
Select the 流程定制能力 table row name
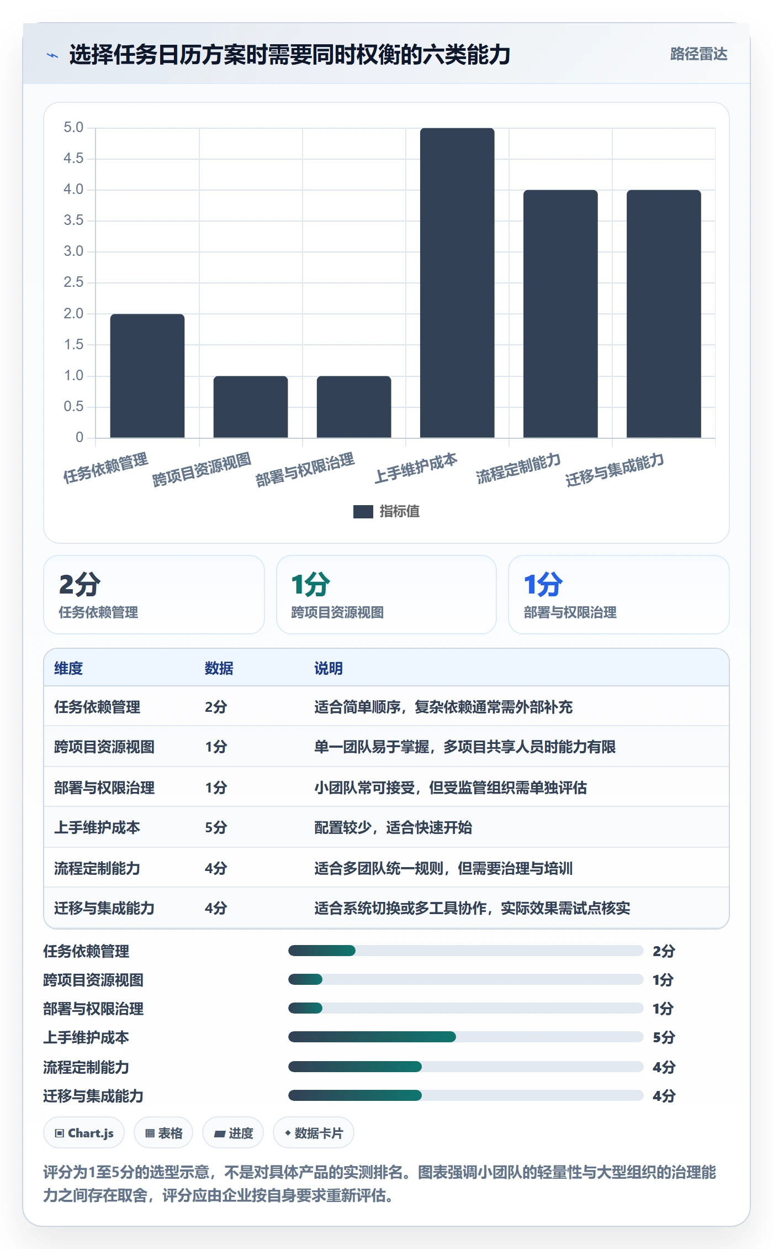pyautogui.click(x=97, y=868)
